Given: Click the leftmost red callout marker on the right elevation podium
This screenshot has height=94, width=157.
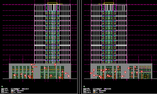Looking at the screenshot, I should (91, 73).
